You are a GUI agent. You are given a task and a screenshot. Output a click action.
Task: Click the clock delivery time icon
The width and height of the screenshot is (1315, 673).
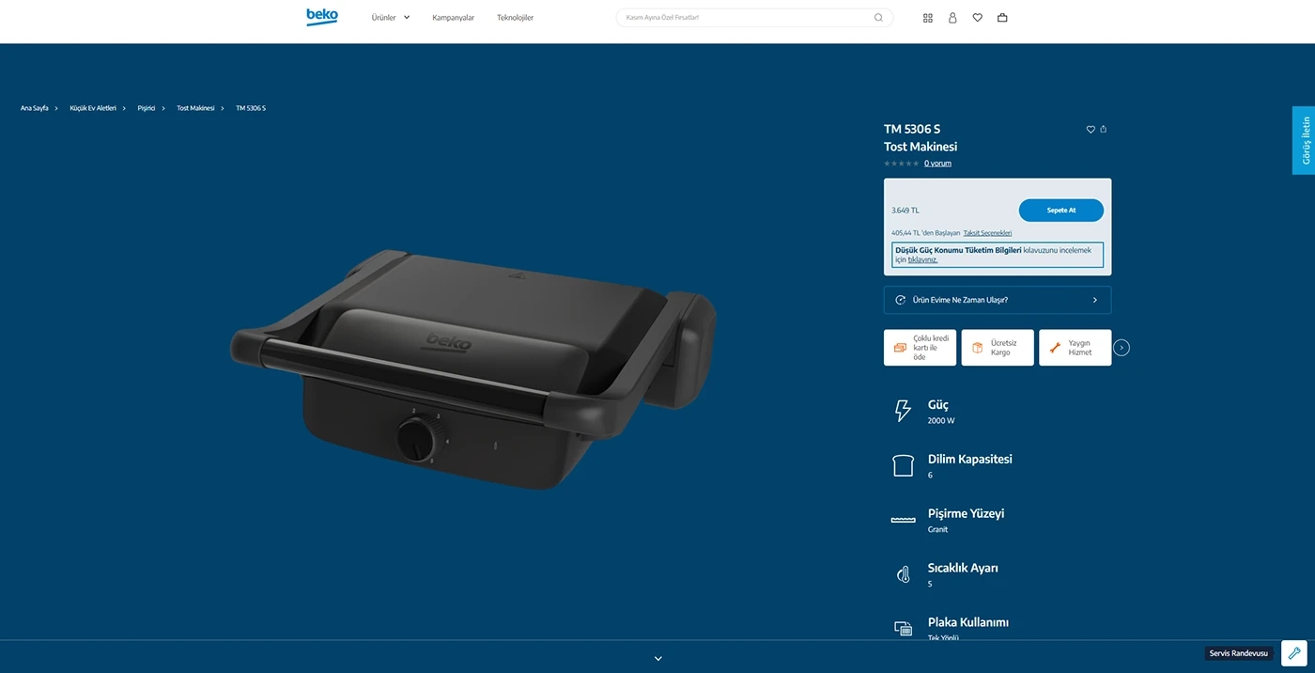901,300
